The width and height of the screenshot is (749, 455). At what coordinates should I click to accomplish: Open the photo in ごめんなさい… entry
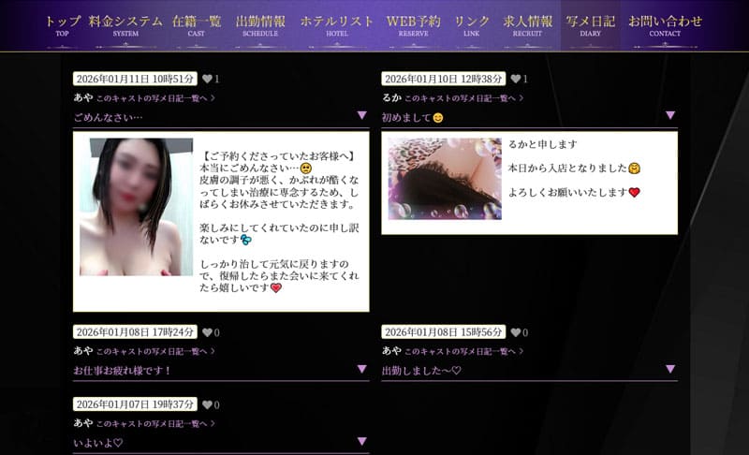[136, 207]
